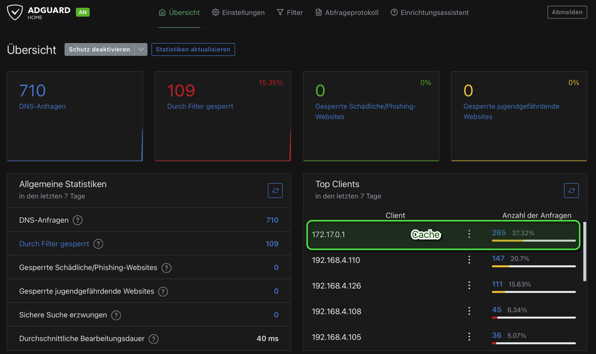This screenshot has width=596, height=354.
Task: Click Statistiken aktualisieren button
Action: (x=193, y=49)
